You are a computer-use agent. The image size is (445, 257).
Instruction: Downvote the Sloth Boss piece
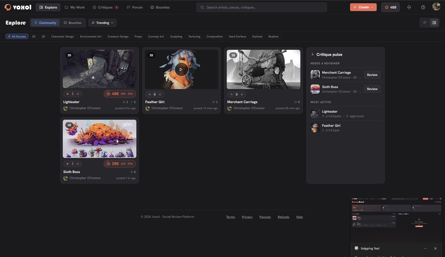78,164
